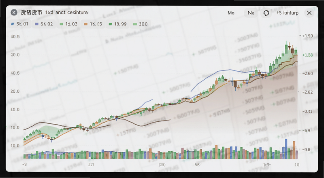Click the -9.8 right axis value
Viewport: 324px width, 178px height.
[x=306, y=150]
